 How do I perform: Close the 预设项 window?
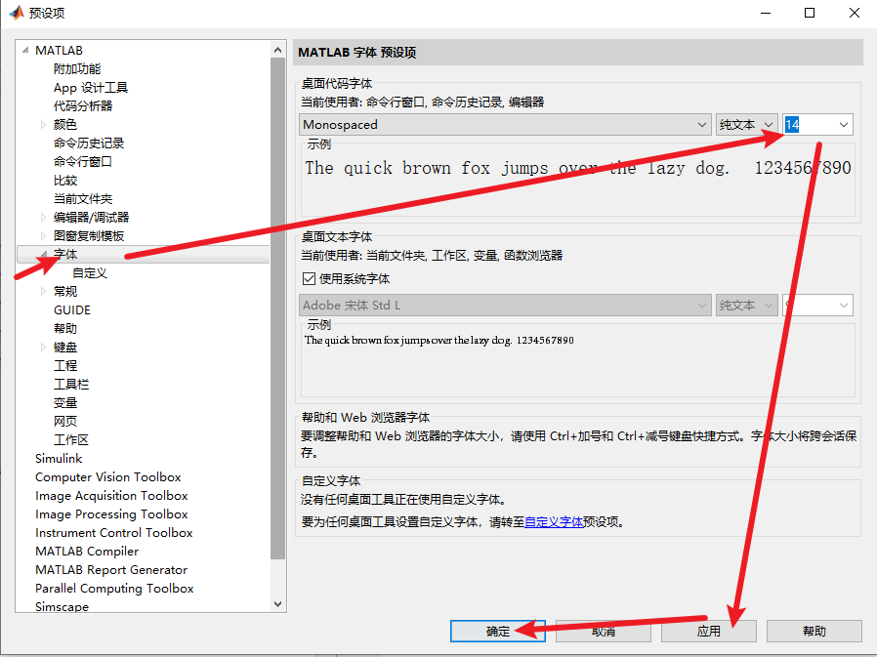tap(855, 13)
